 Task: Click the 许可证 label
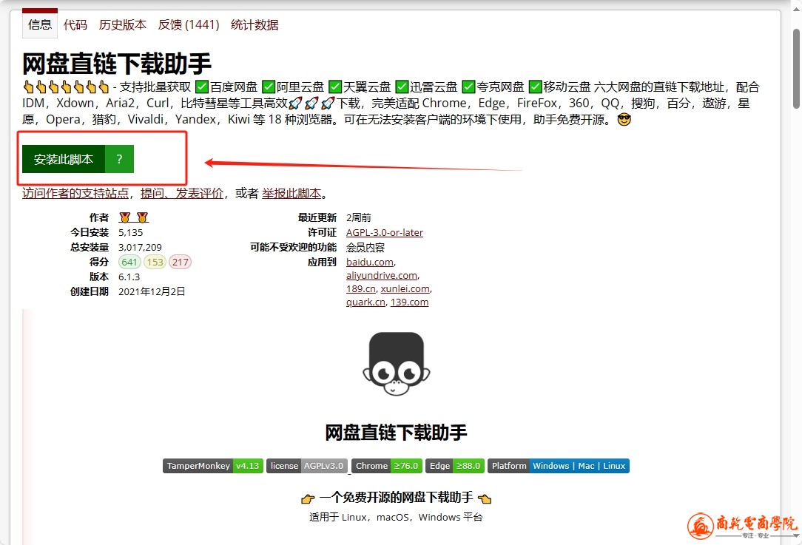[323, 233]
